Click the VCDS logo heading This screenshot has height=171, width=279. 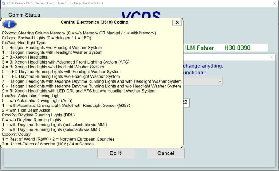point(141,15)
